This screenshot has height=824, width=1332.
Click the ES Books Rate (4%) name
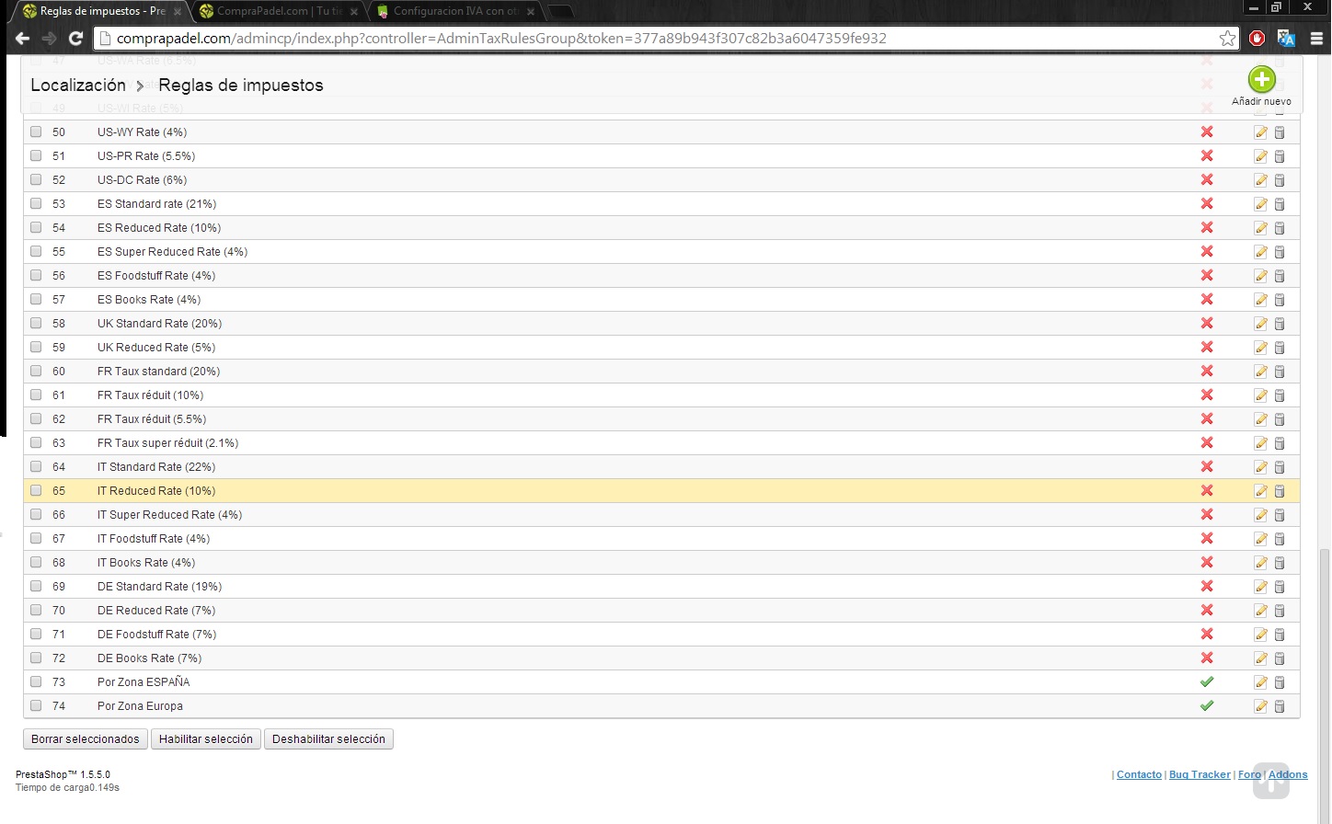click(149, 300)
